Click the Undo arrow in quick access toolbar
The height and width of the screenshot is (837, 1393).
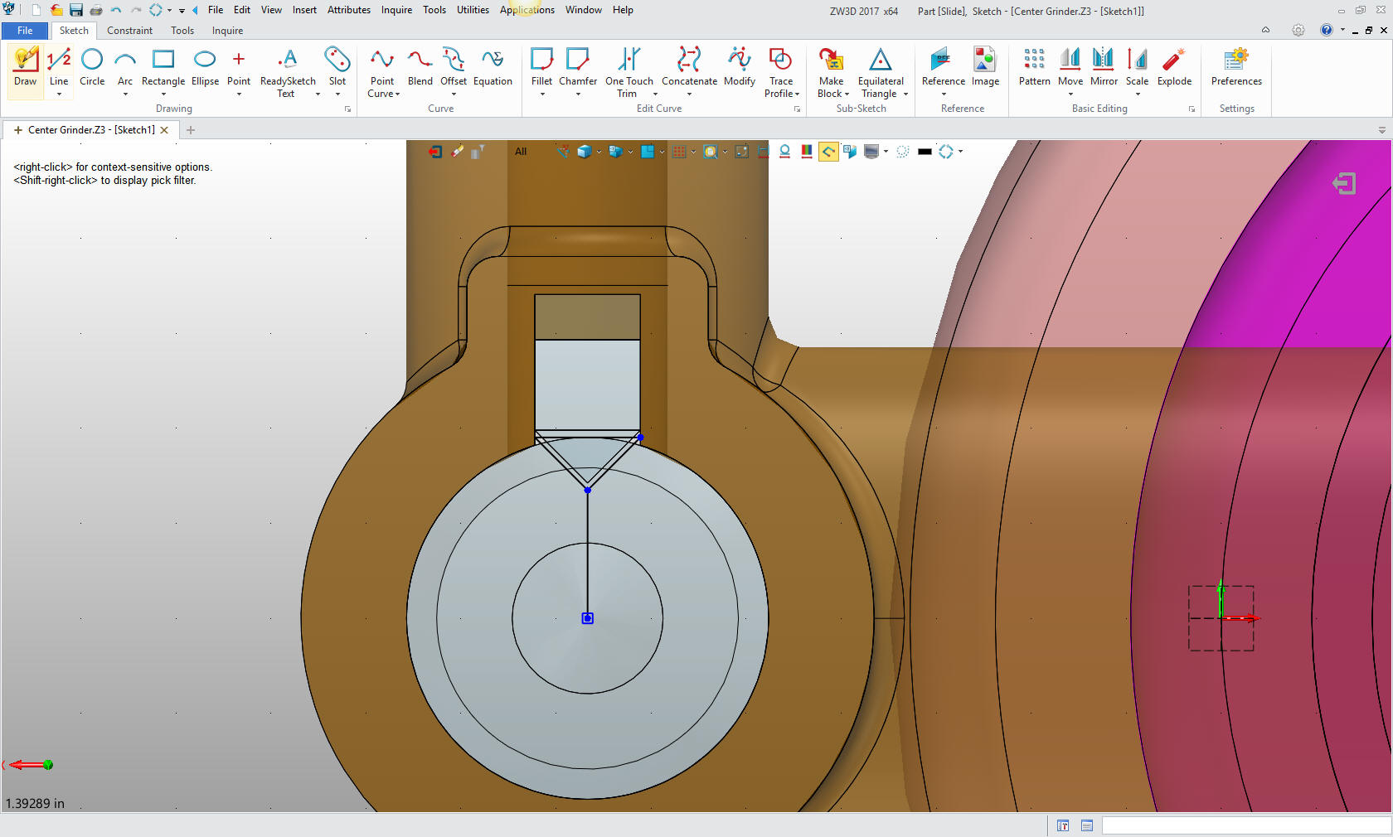click(116, 10)
